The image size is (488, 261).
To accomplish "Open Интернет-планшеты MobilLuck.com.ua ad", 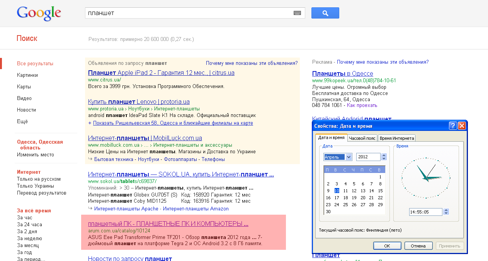I will pyautogui.click(x=145, y=138).
